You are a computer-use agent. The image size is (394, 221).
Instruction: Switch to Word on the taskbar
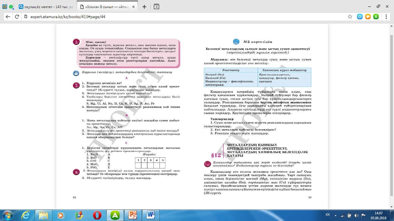[151, 215]
